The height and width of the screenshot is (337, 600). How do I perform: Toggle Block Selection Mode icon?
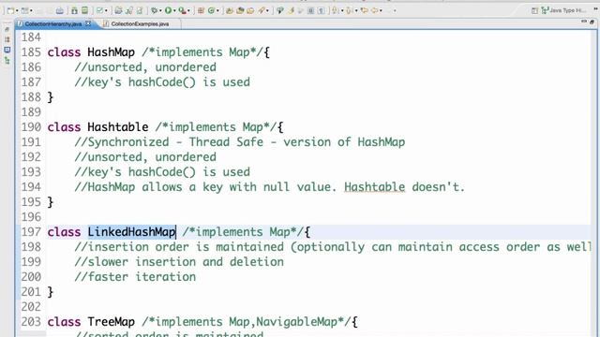click(x=310, y=10)
